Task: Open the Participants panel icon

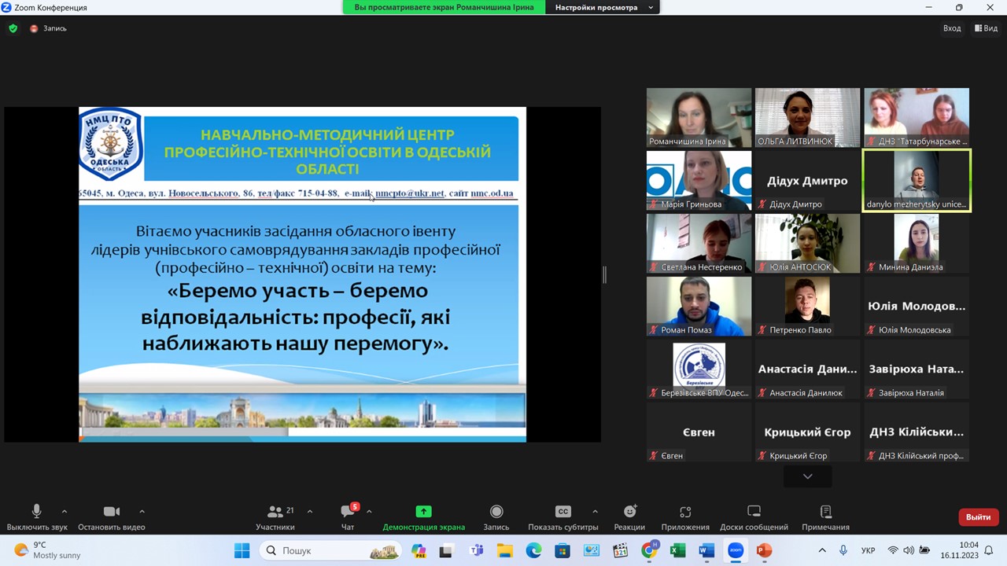Action: pos(275,512)
